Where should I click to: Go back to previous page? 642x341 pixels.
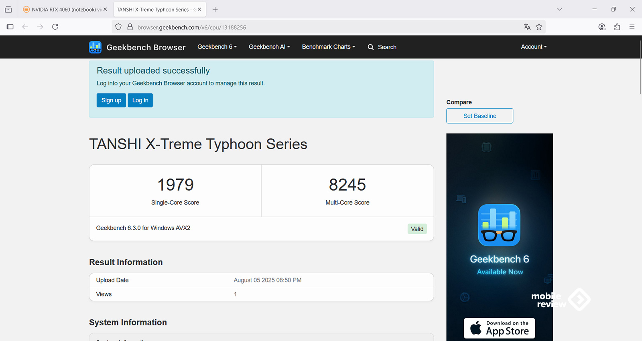coord(25,27)
